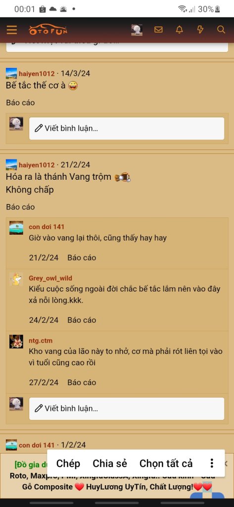Open the notifications bell
The image size is (234, 507).
click(x=180, y=30)
